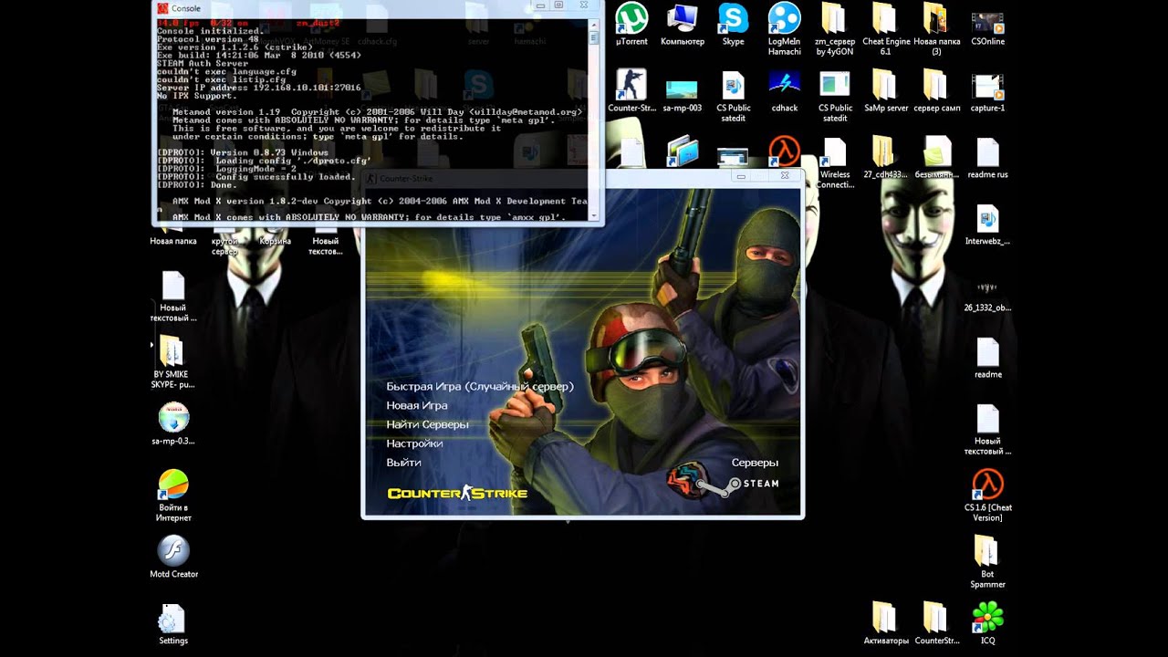1168x657 pixels.
Task: Launch the ICQ desktop shortcut
Action: 987,622
